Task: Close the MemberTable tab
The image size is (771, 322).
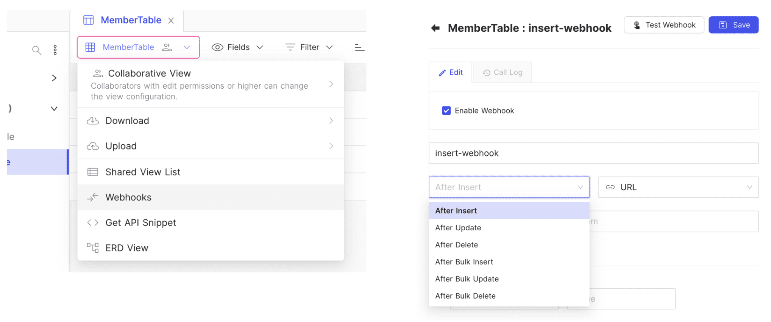Action: pyautogui.click(x=171, y=20)
